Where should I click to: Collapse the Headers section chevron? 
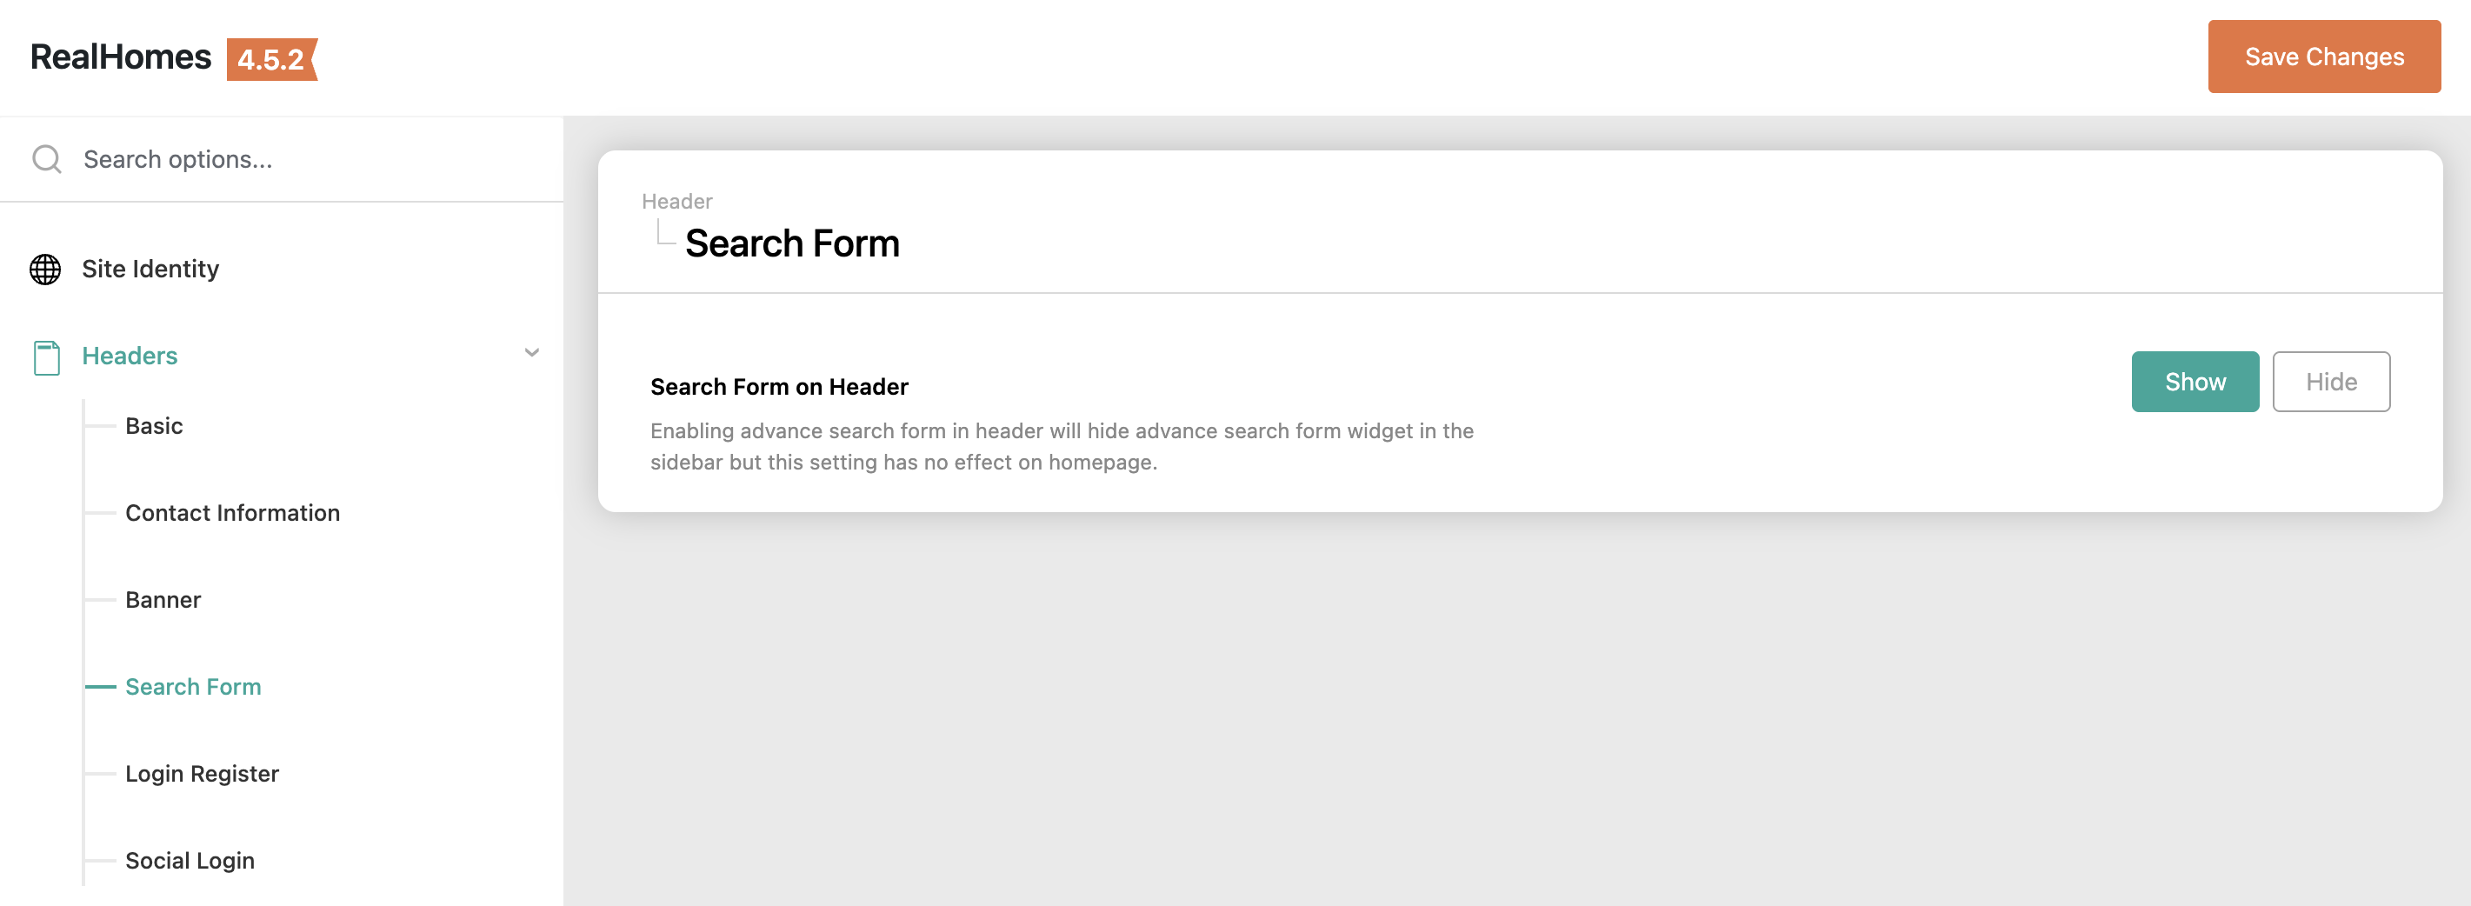[531, 353]
